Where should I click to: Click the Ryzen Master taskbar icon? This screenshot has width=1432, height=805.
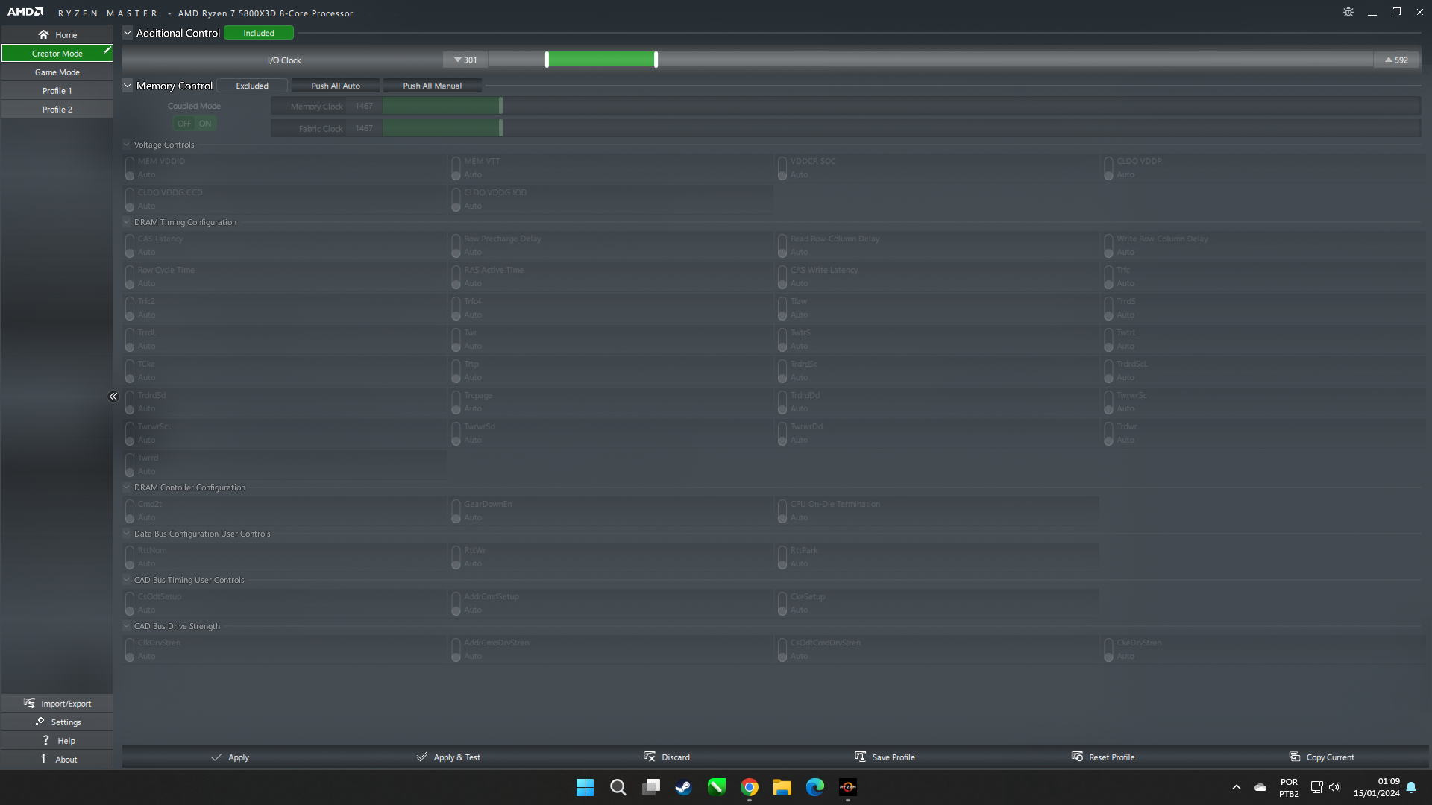click(x=848, y=787)
